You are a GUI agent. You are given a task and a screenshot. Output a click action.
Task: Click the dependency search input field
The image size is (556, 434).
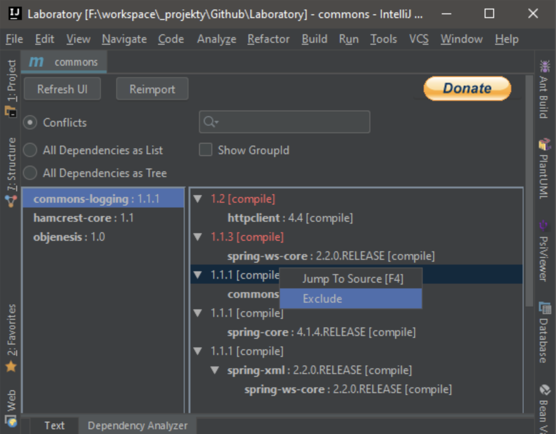pyautogui.click(x=284, y=122)
